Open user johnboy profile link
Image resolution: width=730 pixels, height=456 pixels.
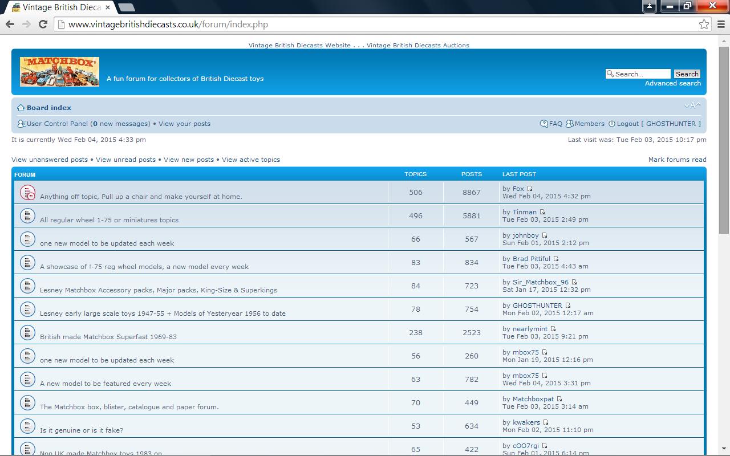coord(526,235)
